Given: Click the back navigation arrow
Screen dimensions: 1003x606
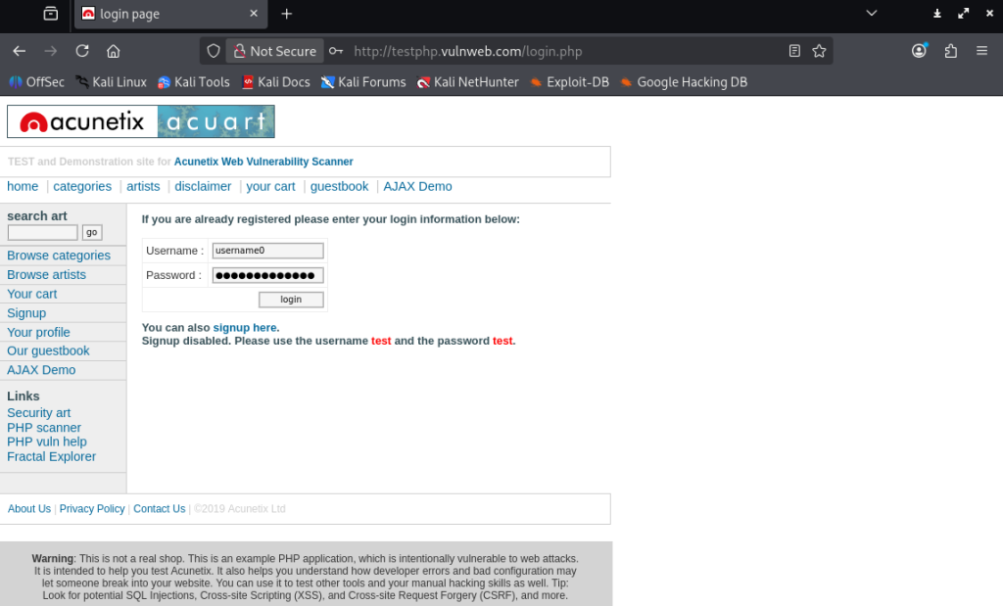Looking at the screenshot, I should pos(20,51).
